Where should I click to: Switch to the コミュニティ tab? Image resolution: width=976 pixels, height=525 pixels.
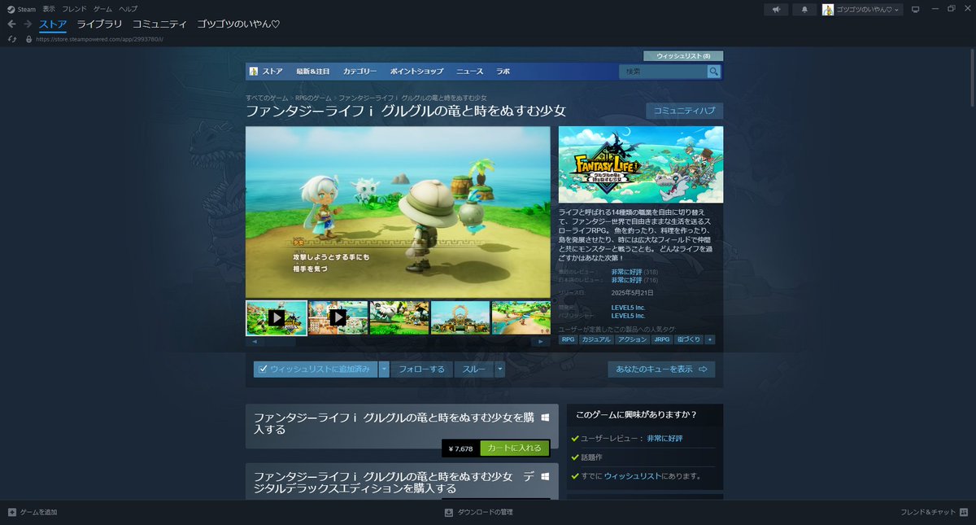pyautogui.click(x=159, y=24)
